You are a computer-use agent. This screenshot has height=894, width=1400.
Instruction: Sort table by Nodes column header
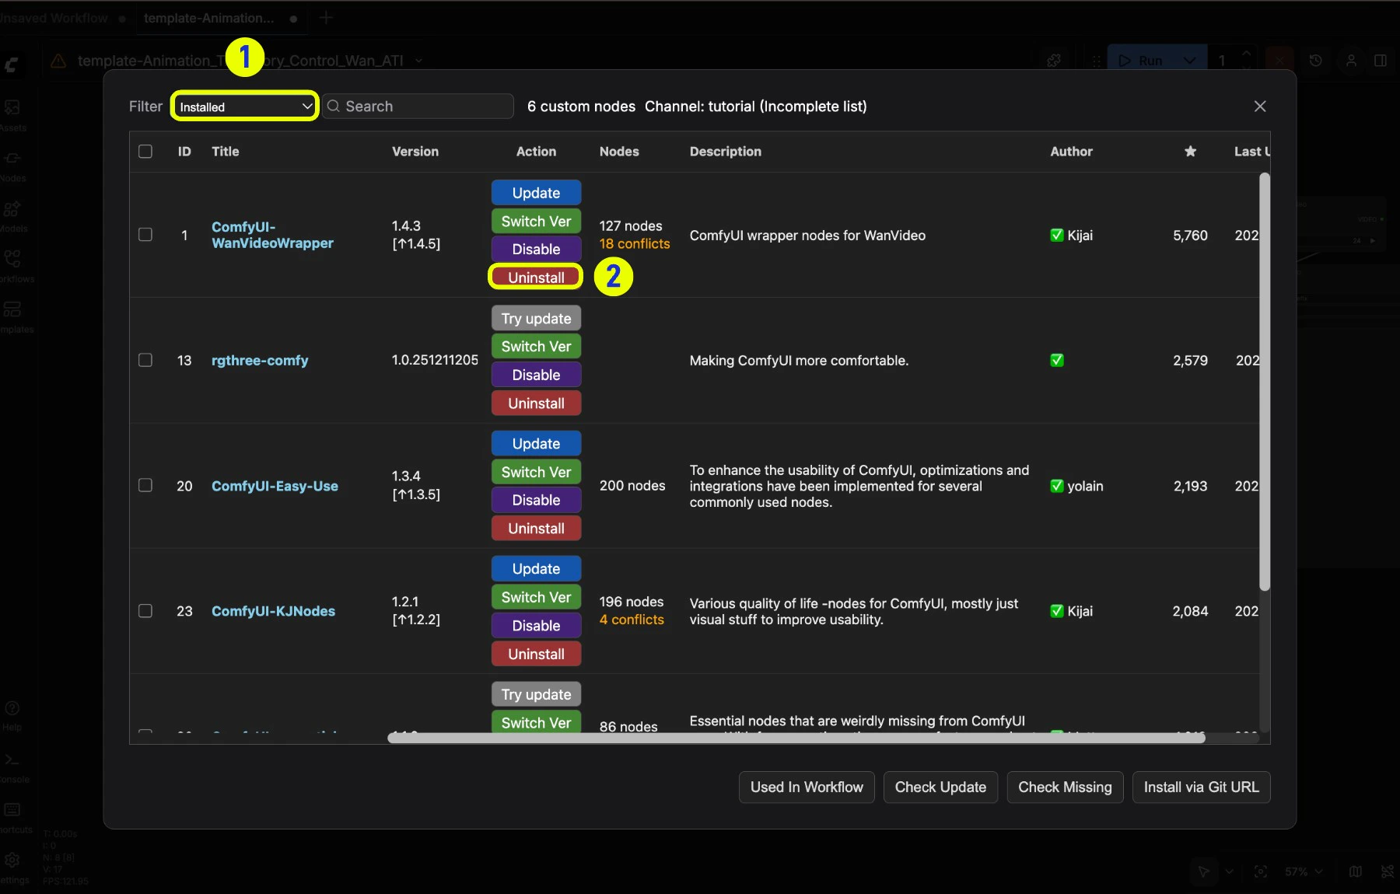(619, 152)
